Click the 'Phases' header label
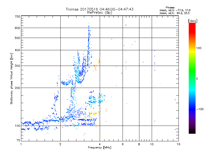210x157 pixels. [170, 8]
